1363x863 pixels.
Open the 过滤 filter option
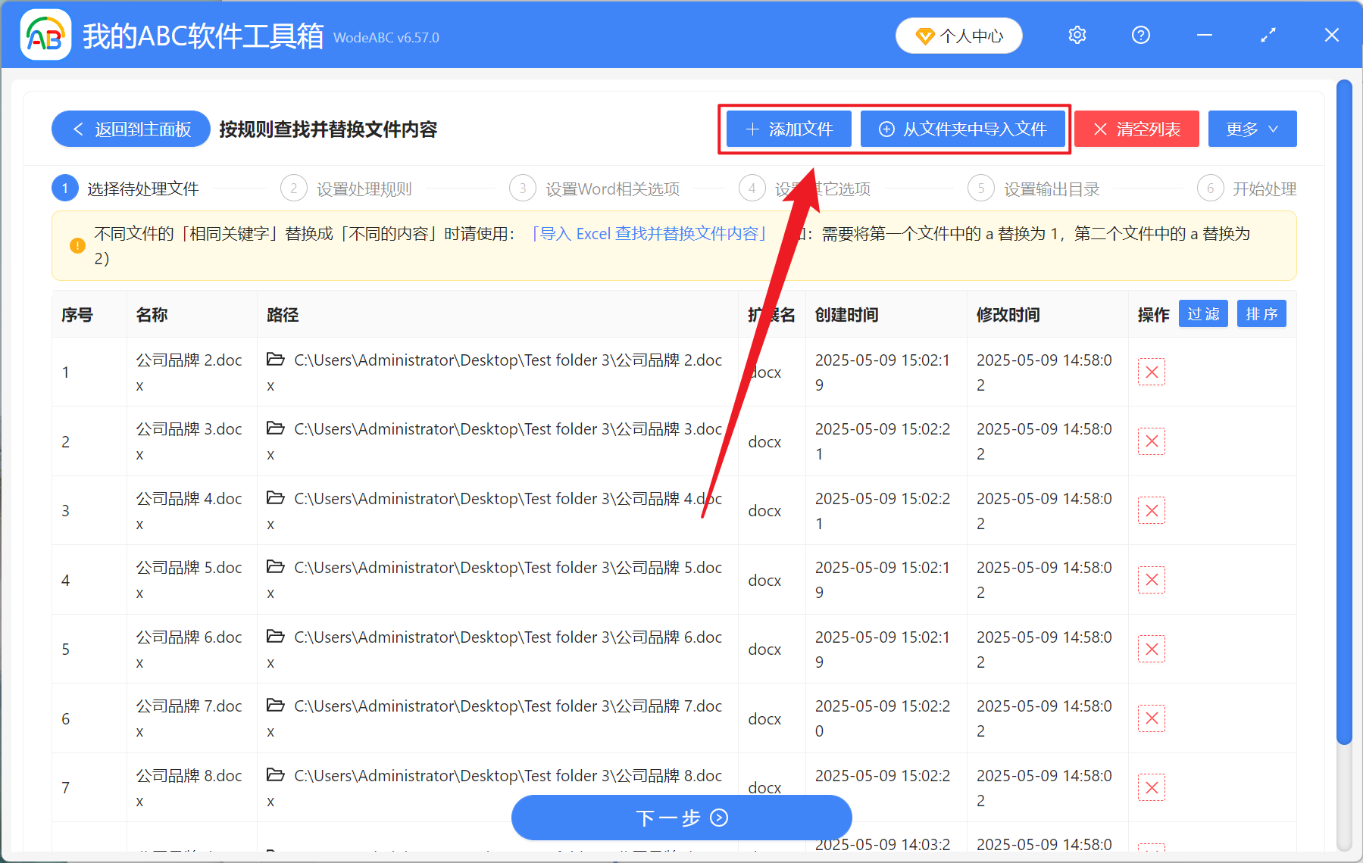(x=1202, y=313)
